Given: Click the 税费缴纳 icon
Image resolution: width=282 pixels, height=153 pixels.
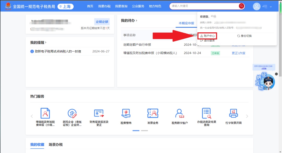Looking at the screenshot, I should point(126,113).
